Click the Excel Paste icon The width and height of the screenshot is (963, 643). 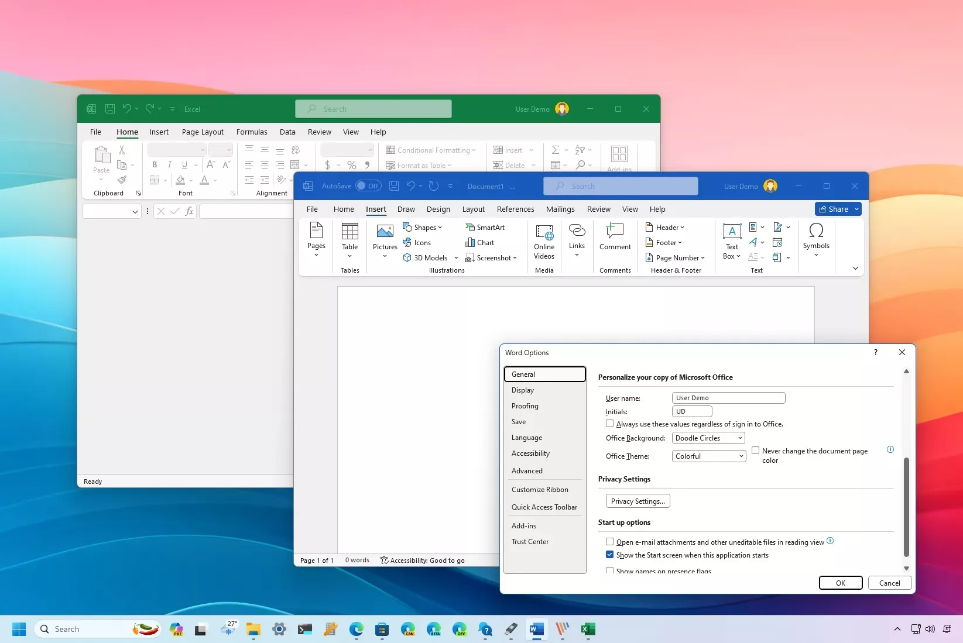click(101, 155)
